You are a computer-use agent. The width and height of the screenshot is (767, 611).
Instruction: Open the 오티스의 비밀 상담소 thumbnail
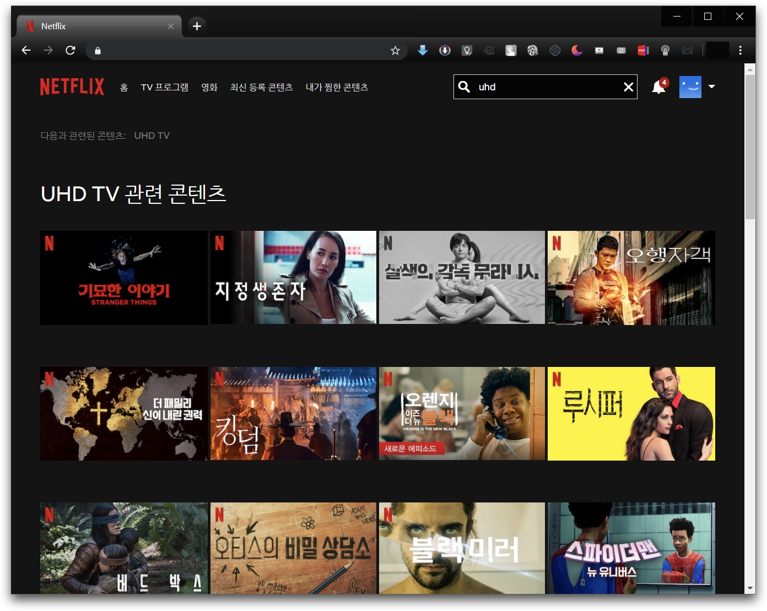click(293, 548)
